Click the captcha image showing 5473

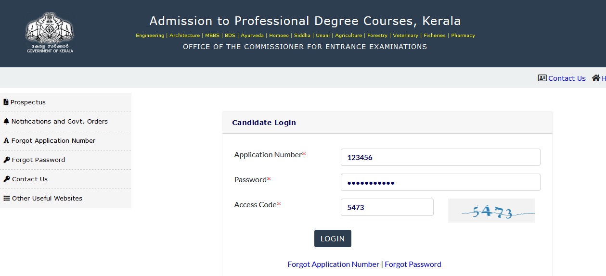click(491, 211)
